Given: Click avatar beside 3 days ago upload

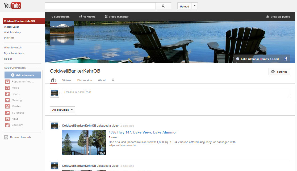Looking at the screenshot, I should tap(55, 165).
